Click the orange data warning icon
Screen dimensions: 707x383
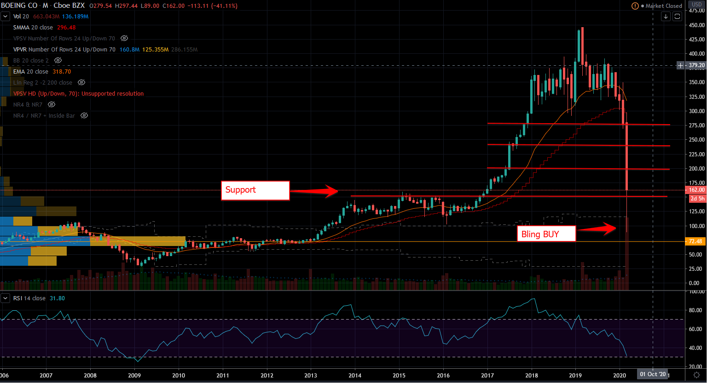click(635, 6)
